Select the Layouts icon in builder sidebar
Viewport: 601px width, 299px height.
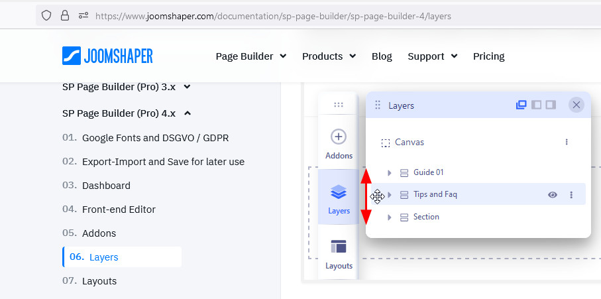point(339,247)
